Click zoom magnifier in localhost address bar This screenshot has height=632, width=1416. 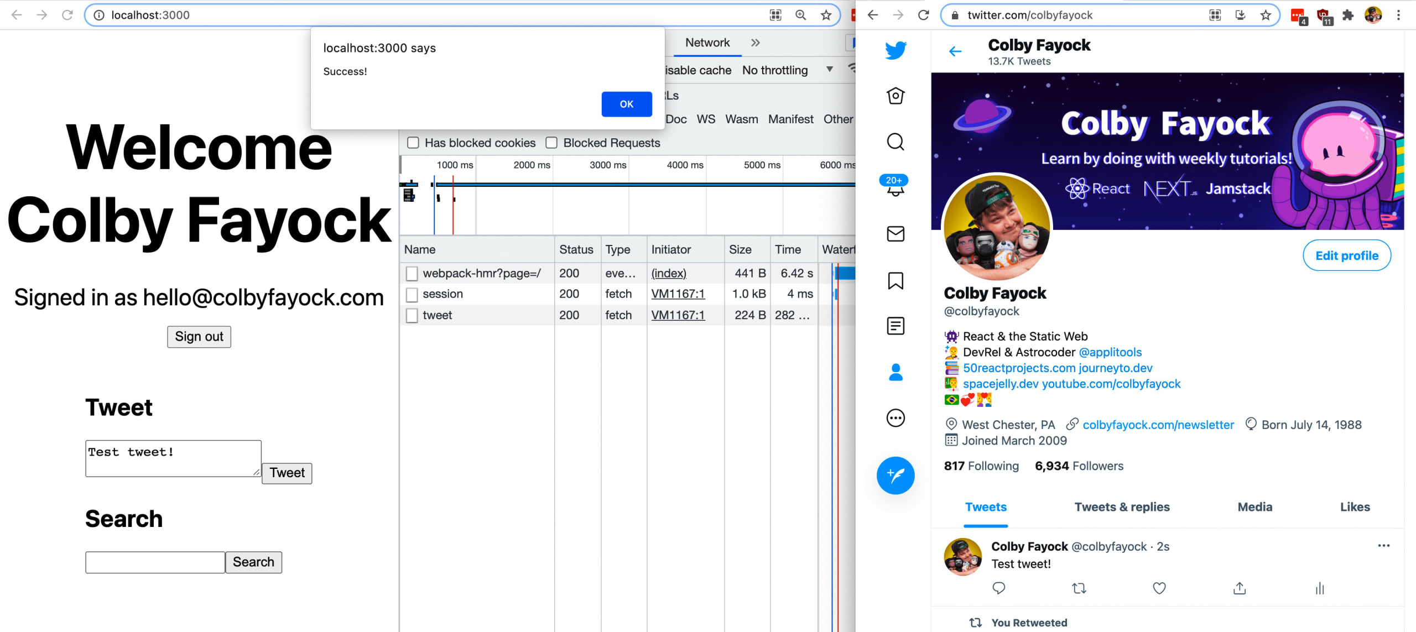coord(800,15)
